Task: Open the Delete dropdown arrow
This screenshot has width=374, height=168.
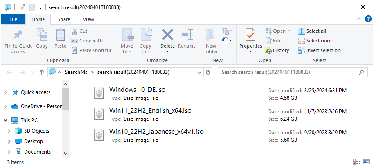Action: point(167,52)
